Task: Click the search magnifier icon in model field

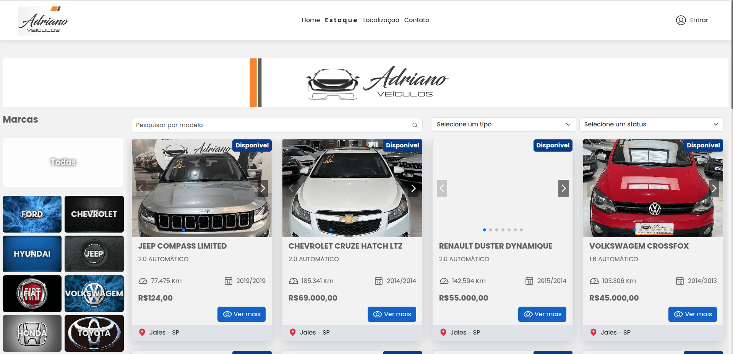Action: [415, 125]
